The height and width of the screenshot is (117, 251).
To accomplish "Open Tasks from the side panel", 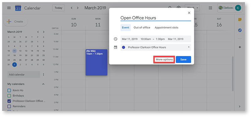I will 240,30.
